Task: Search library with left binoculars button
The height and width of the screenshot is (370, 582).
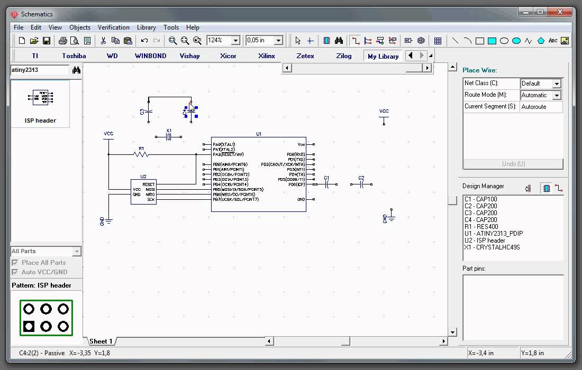Action: coord(77,70)
